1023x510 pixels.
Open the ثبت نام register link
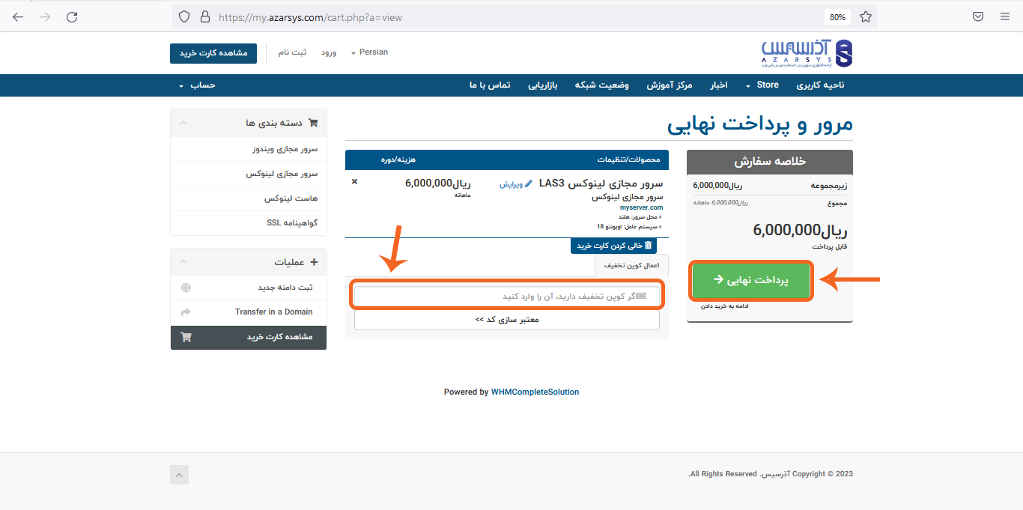point(292,52)
